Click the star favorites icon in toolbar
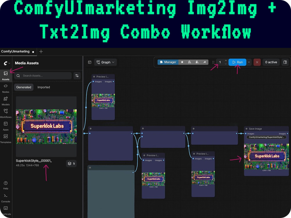 182,62
